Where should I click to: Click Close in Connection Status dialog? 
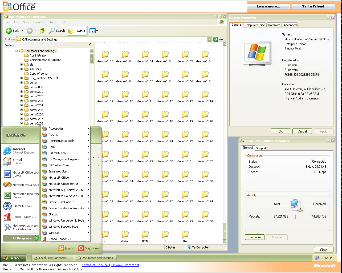coord(324,250)
